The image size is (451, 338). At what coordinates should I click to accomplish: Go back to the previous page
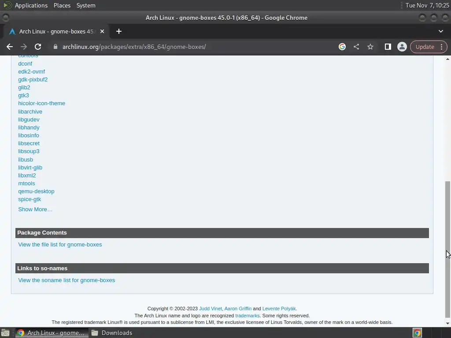pos(10,47)
